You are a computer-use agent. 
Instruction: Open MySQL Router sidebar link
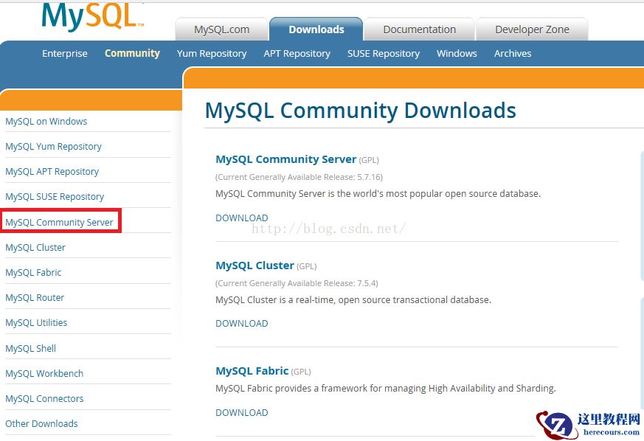pyautogui.click(x=35, y=298)
